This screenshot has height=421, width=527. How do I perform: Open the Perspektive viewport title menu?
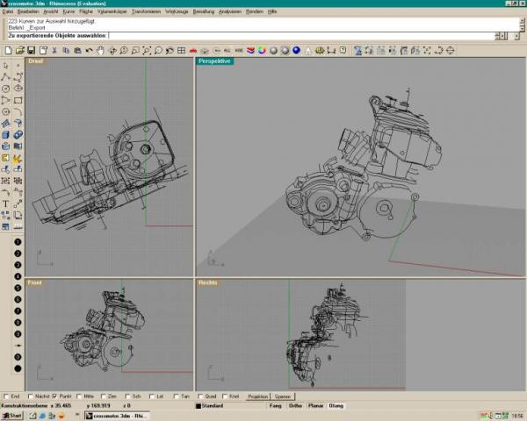coord(214,61)
